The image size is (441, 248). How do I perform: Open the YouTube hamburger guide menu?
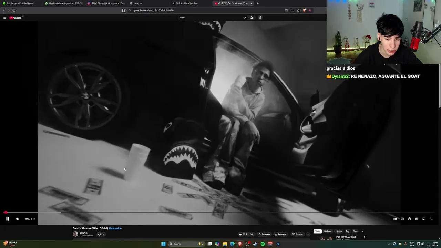pos(4,18)
